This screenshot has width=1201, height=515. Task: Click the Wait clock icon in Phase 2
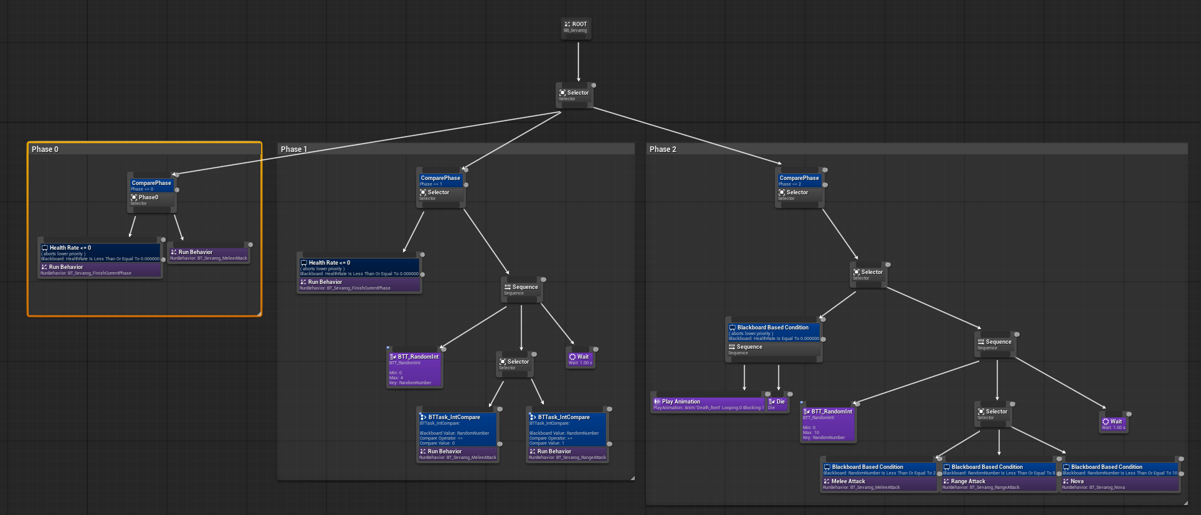pos(1106,422)
